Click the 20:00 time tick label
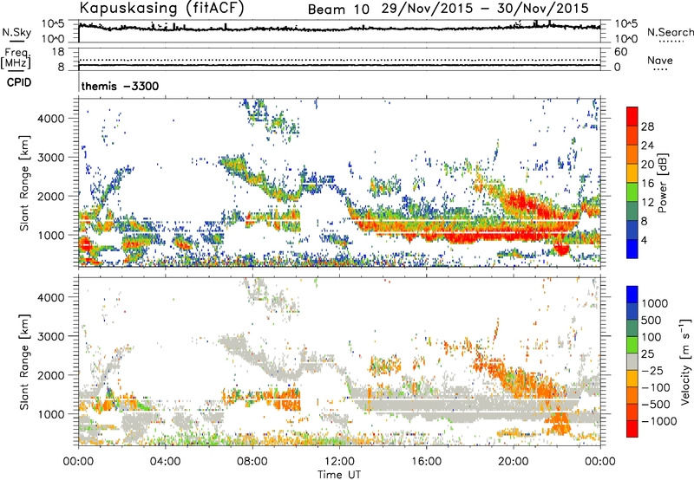This screenshot has height=480, width=694. [x=514, y=462]
